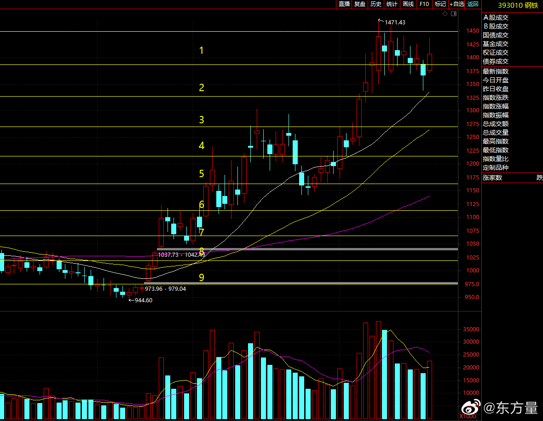The height and width of the screenshot is (421, 543).
Task: Click the 1037.73 - 1042.49 gap label
Action: coord(181,254)
